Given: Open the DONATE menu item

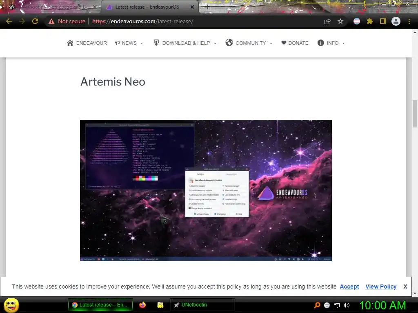Looking at the screenshot, I should pyautogui.click(x=295, y=43).
